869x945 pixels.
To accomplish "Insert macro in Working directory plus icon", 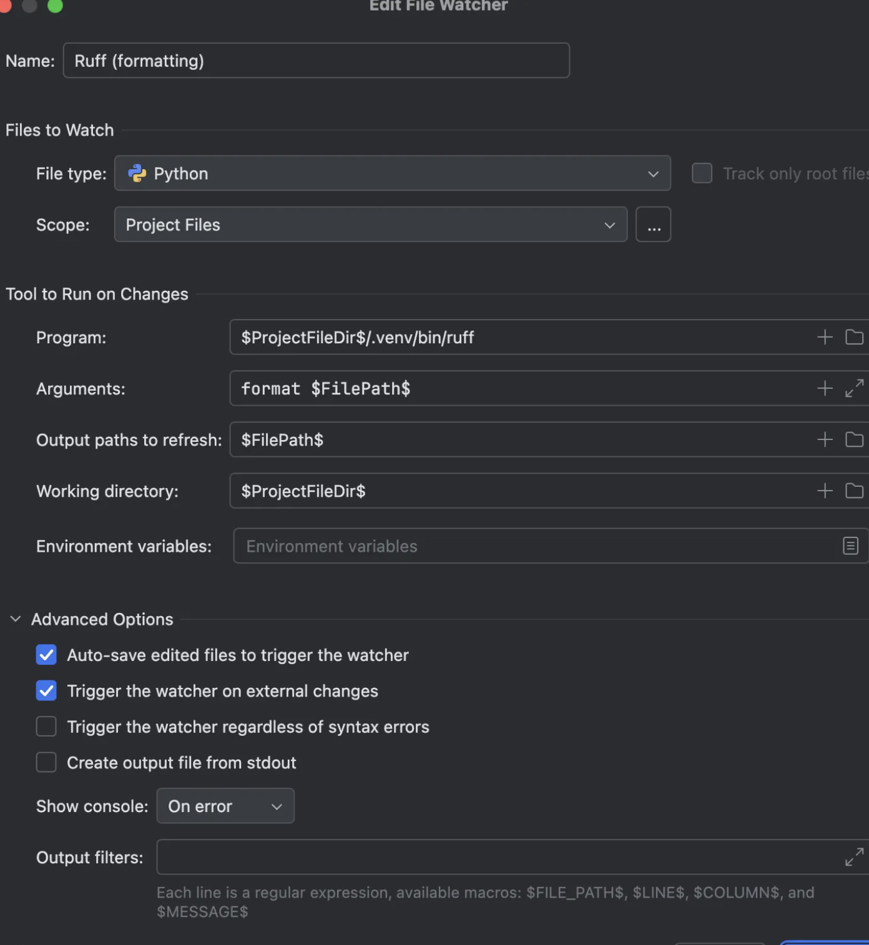I will click(x=825, y=491).
